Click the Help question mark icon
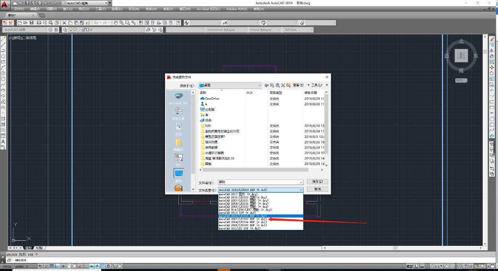This screenshot has width=498, height=271. [x=178, y=23]
